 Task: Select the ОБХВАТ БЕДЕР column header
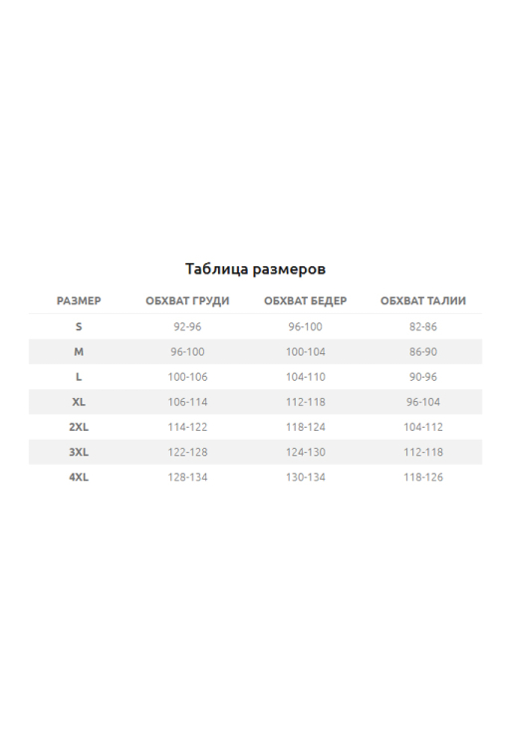(306, 301)
